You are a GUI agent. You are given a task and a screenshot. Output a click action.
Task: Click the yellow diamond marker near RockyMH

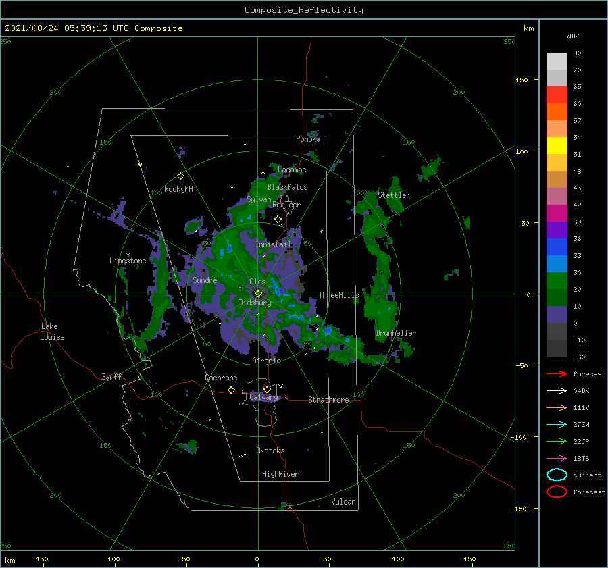click(180, 176)
